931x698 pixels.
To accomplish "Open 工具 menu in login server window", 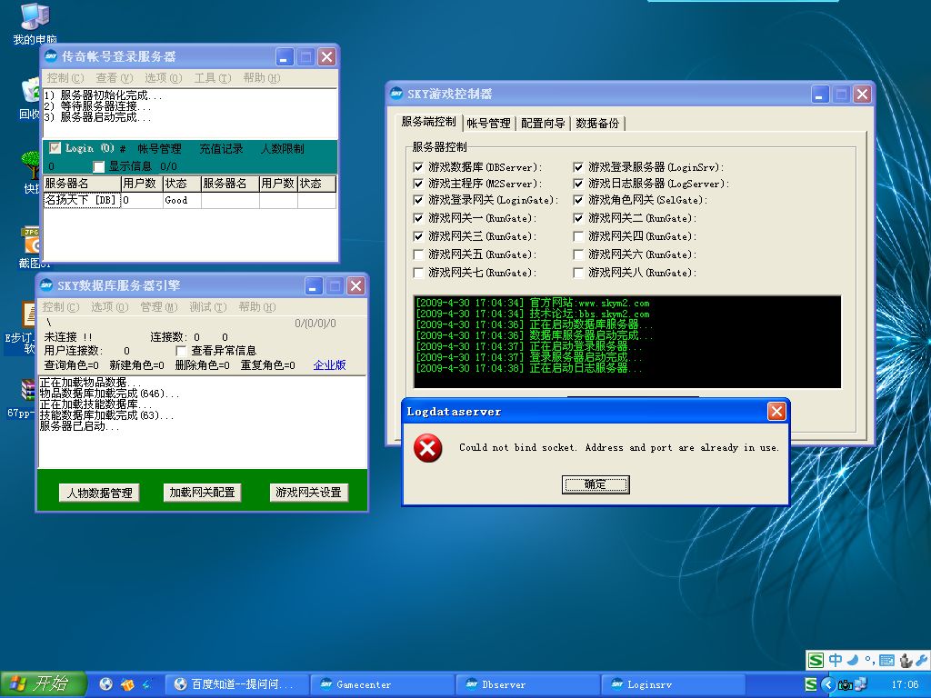I will pos(213,78).
